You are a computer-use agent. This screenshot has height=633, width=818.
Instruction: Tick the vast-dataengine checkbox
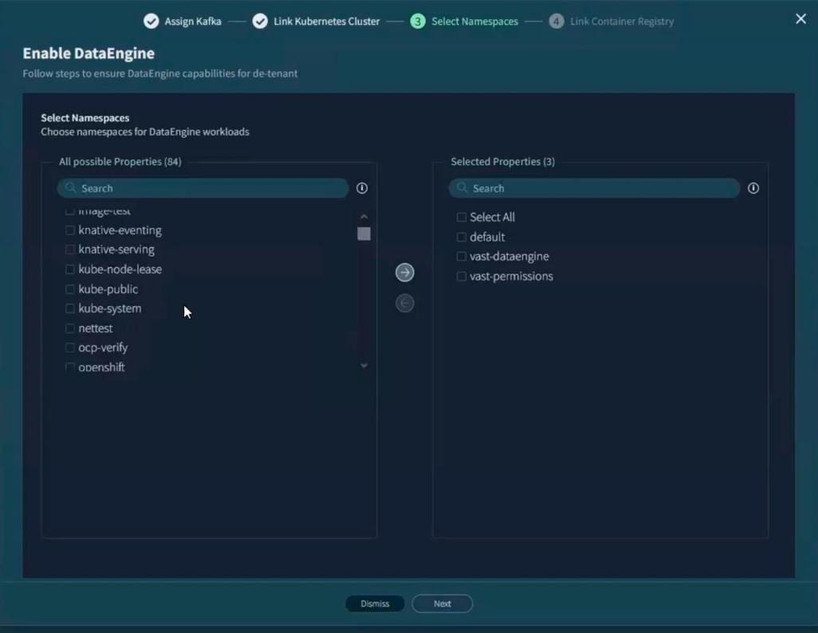point(461,256)
